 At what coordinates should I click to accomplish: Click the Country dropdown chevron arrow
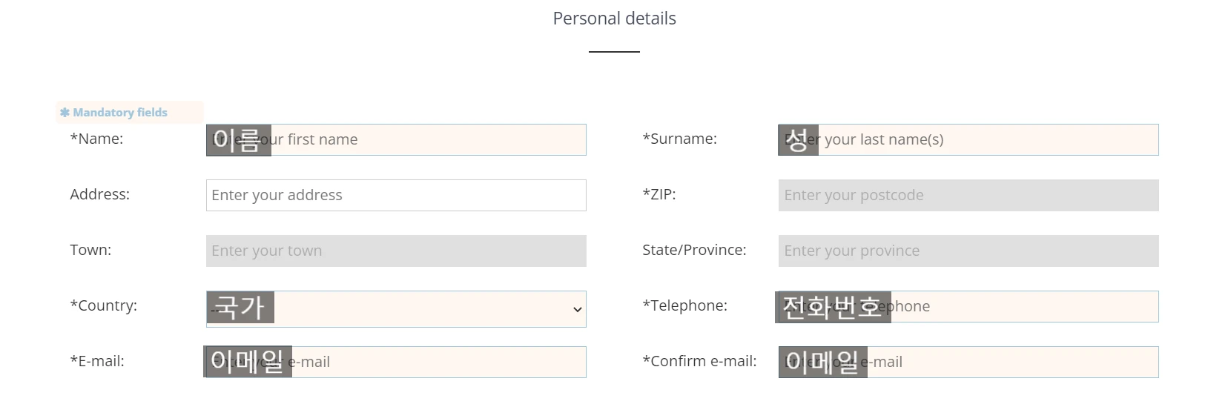pyautogui.click(x=577, y=310)
